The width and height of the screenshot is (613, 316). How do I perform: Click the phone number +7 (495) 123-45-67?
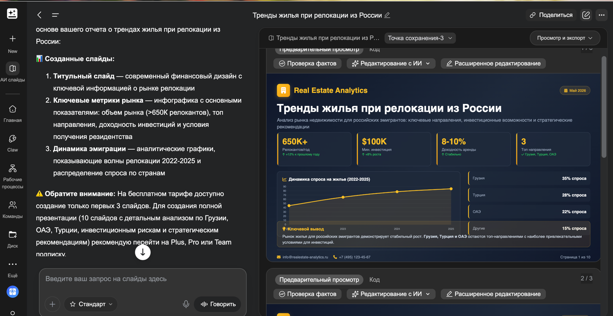(355, 257)
